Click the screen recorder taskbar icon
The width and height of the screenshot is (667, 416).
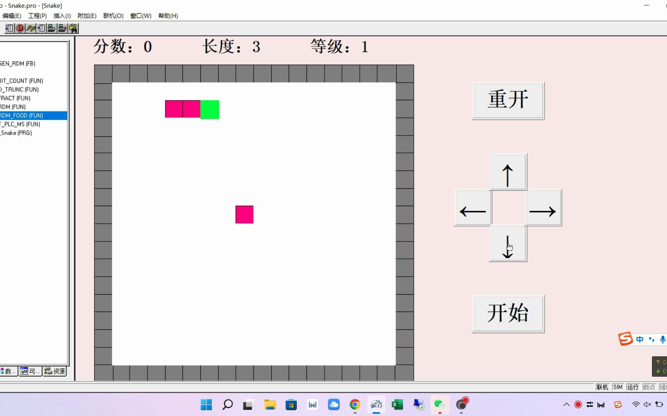point(462,404)
